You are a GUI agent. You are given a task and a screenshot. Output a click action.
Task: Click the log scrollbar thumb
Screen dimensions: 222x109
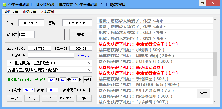pyautogui.click(x=215, y=64)
